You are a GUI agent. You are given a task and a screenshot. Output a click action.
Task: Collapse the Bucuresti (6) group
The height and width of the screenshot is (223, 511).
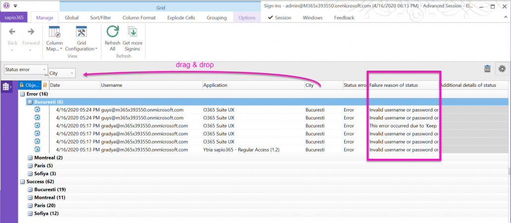31,102
